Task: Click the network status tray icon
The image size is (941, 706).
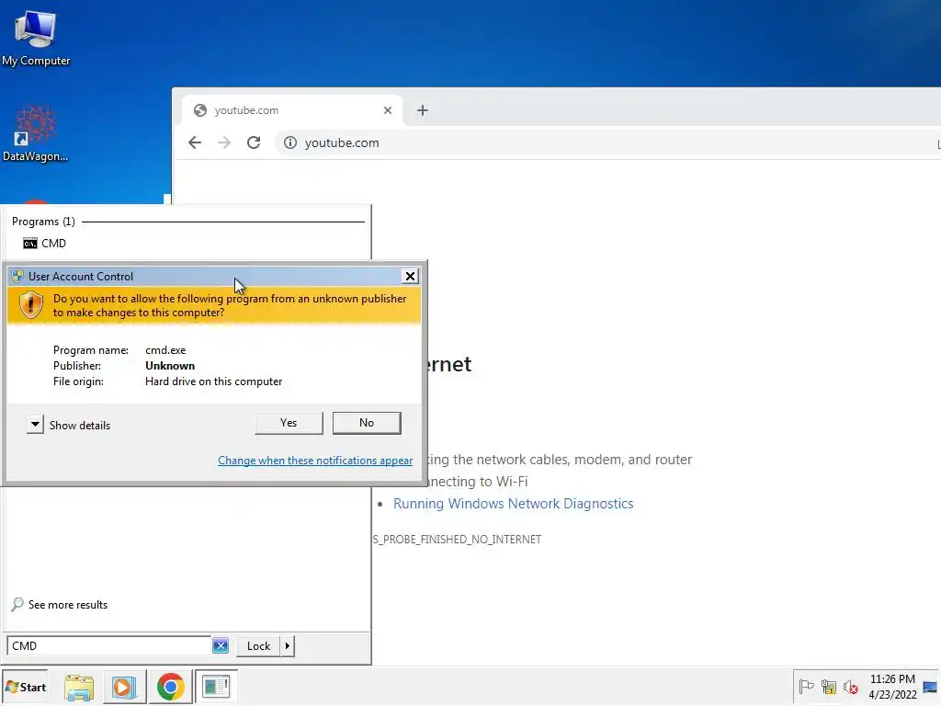Action: coord(829,686)
